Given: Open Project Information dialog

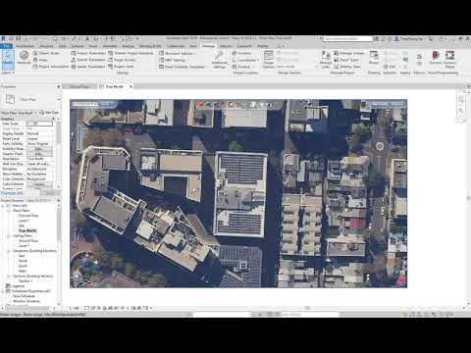Looking at the screenshot, I should coord(51,67).
